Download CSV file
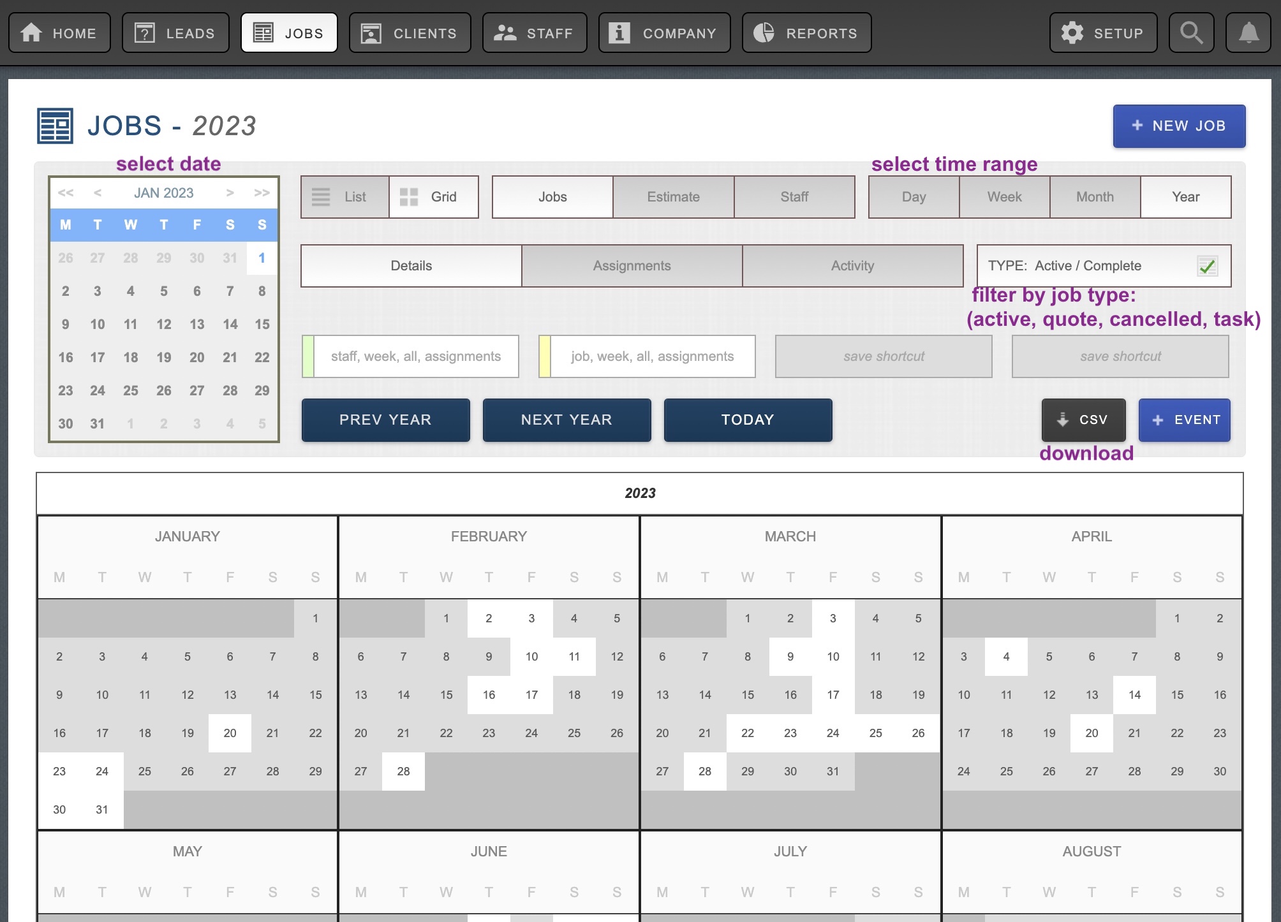The height and width of the screenshot is (922, 1281). [x=1083, y=420]
